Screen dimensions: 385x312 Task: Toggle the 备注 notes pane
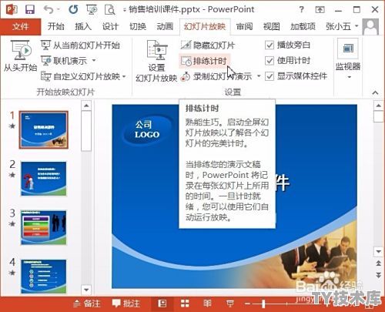(87, 304)
